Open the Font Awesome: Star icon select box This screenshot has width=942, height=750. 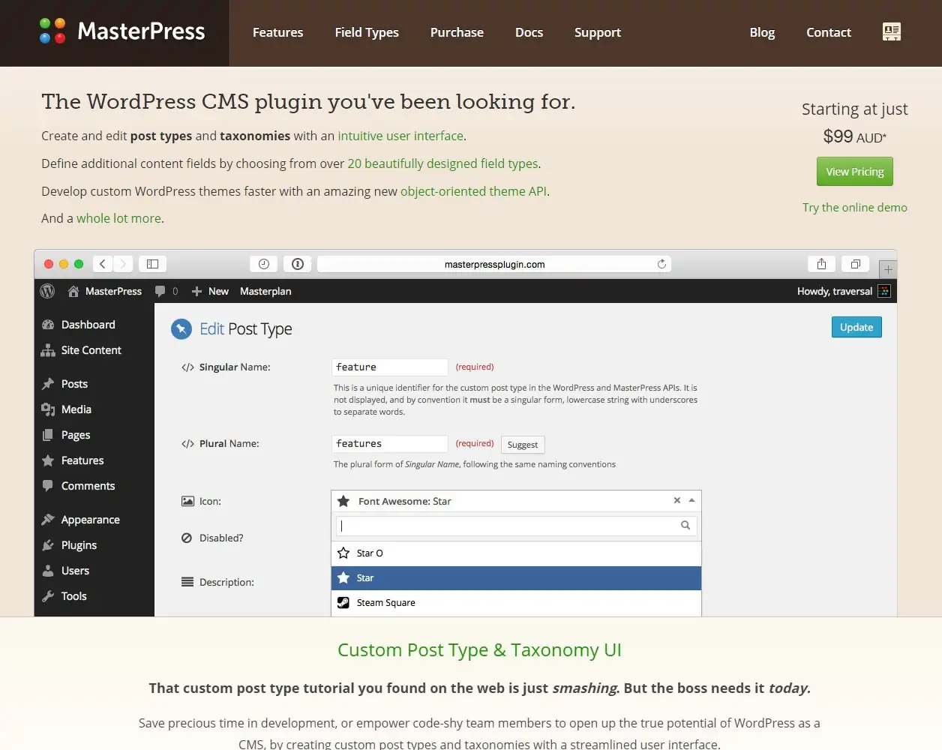(x=516, y=501)
